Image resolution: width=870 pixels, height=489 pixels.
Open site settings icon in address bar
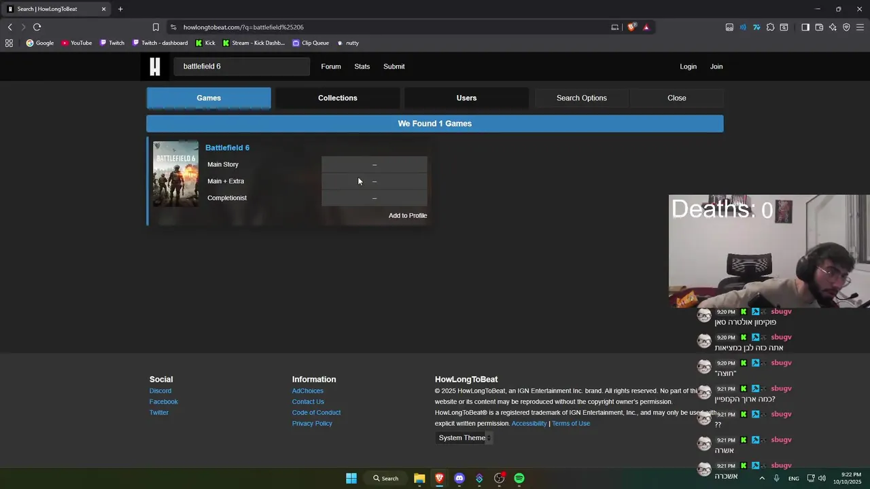pyautogui.click(x=173, y=27)
